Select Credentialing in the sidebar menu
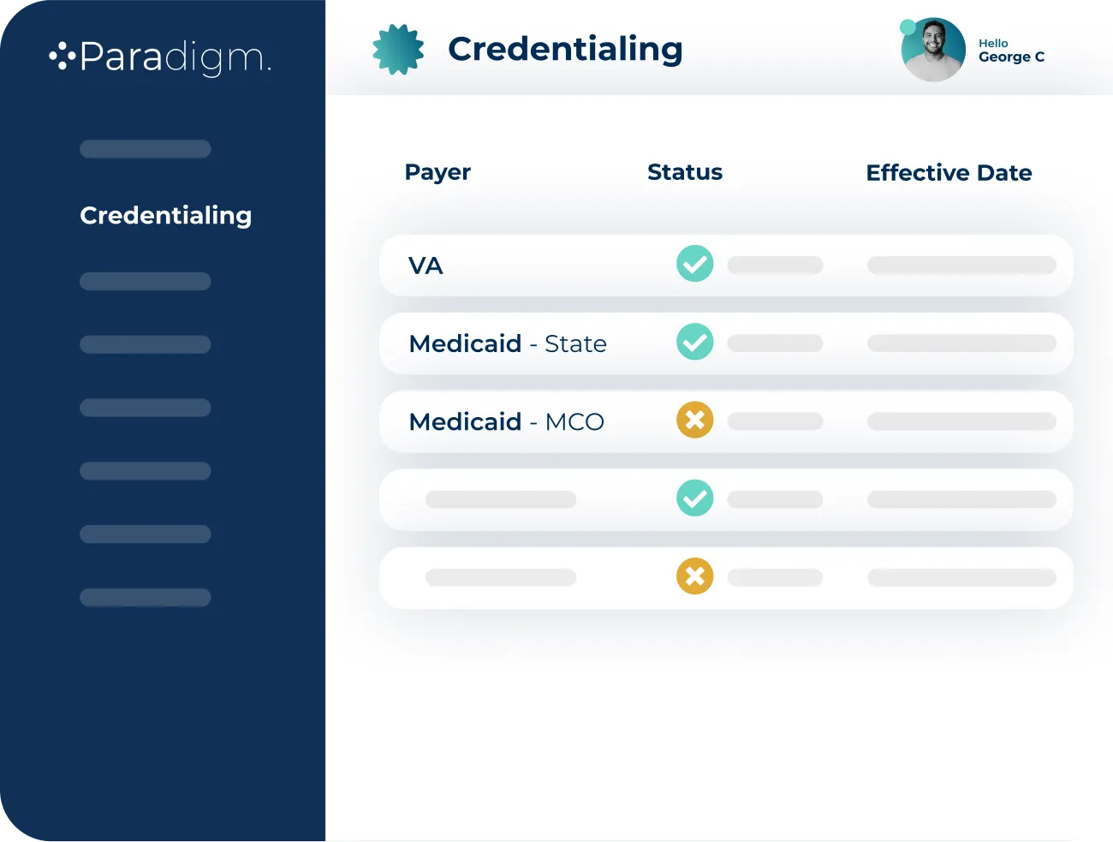This screenshot has width=1113, height=842. (x=165, y=215)
